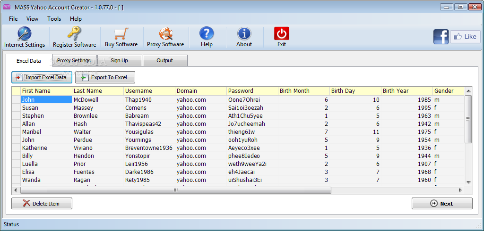Select the password cell 'Sai1oi3oezah'
The width and height of the screenshot is (484, 231).
pos(252,108)
